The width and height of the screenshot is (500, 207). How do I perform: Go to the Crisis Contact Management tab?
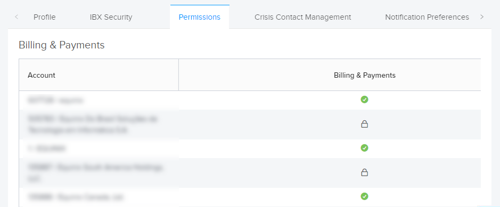pyautogui.click(x=302, y=17)
